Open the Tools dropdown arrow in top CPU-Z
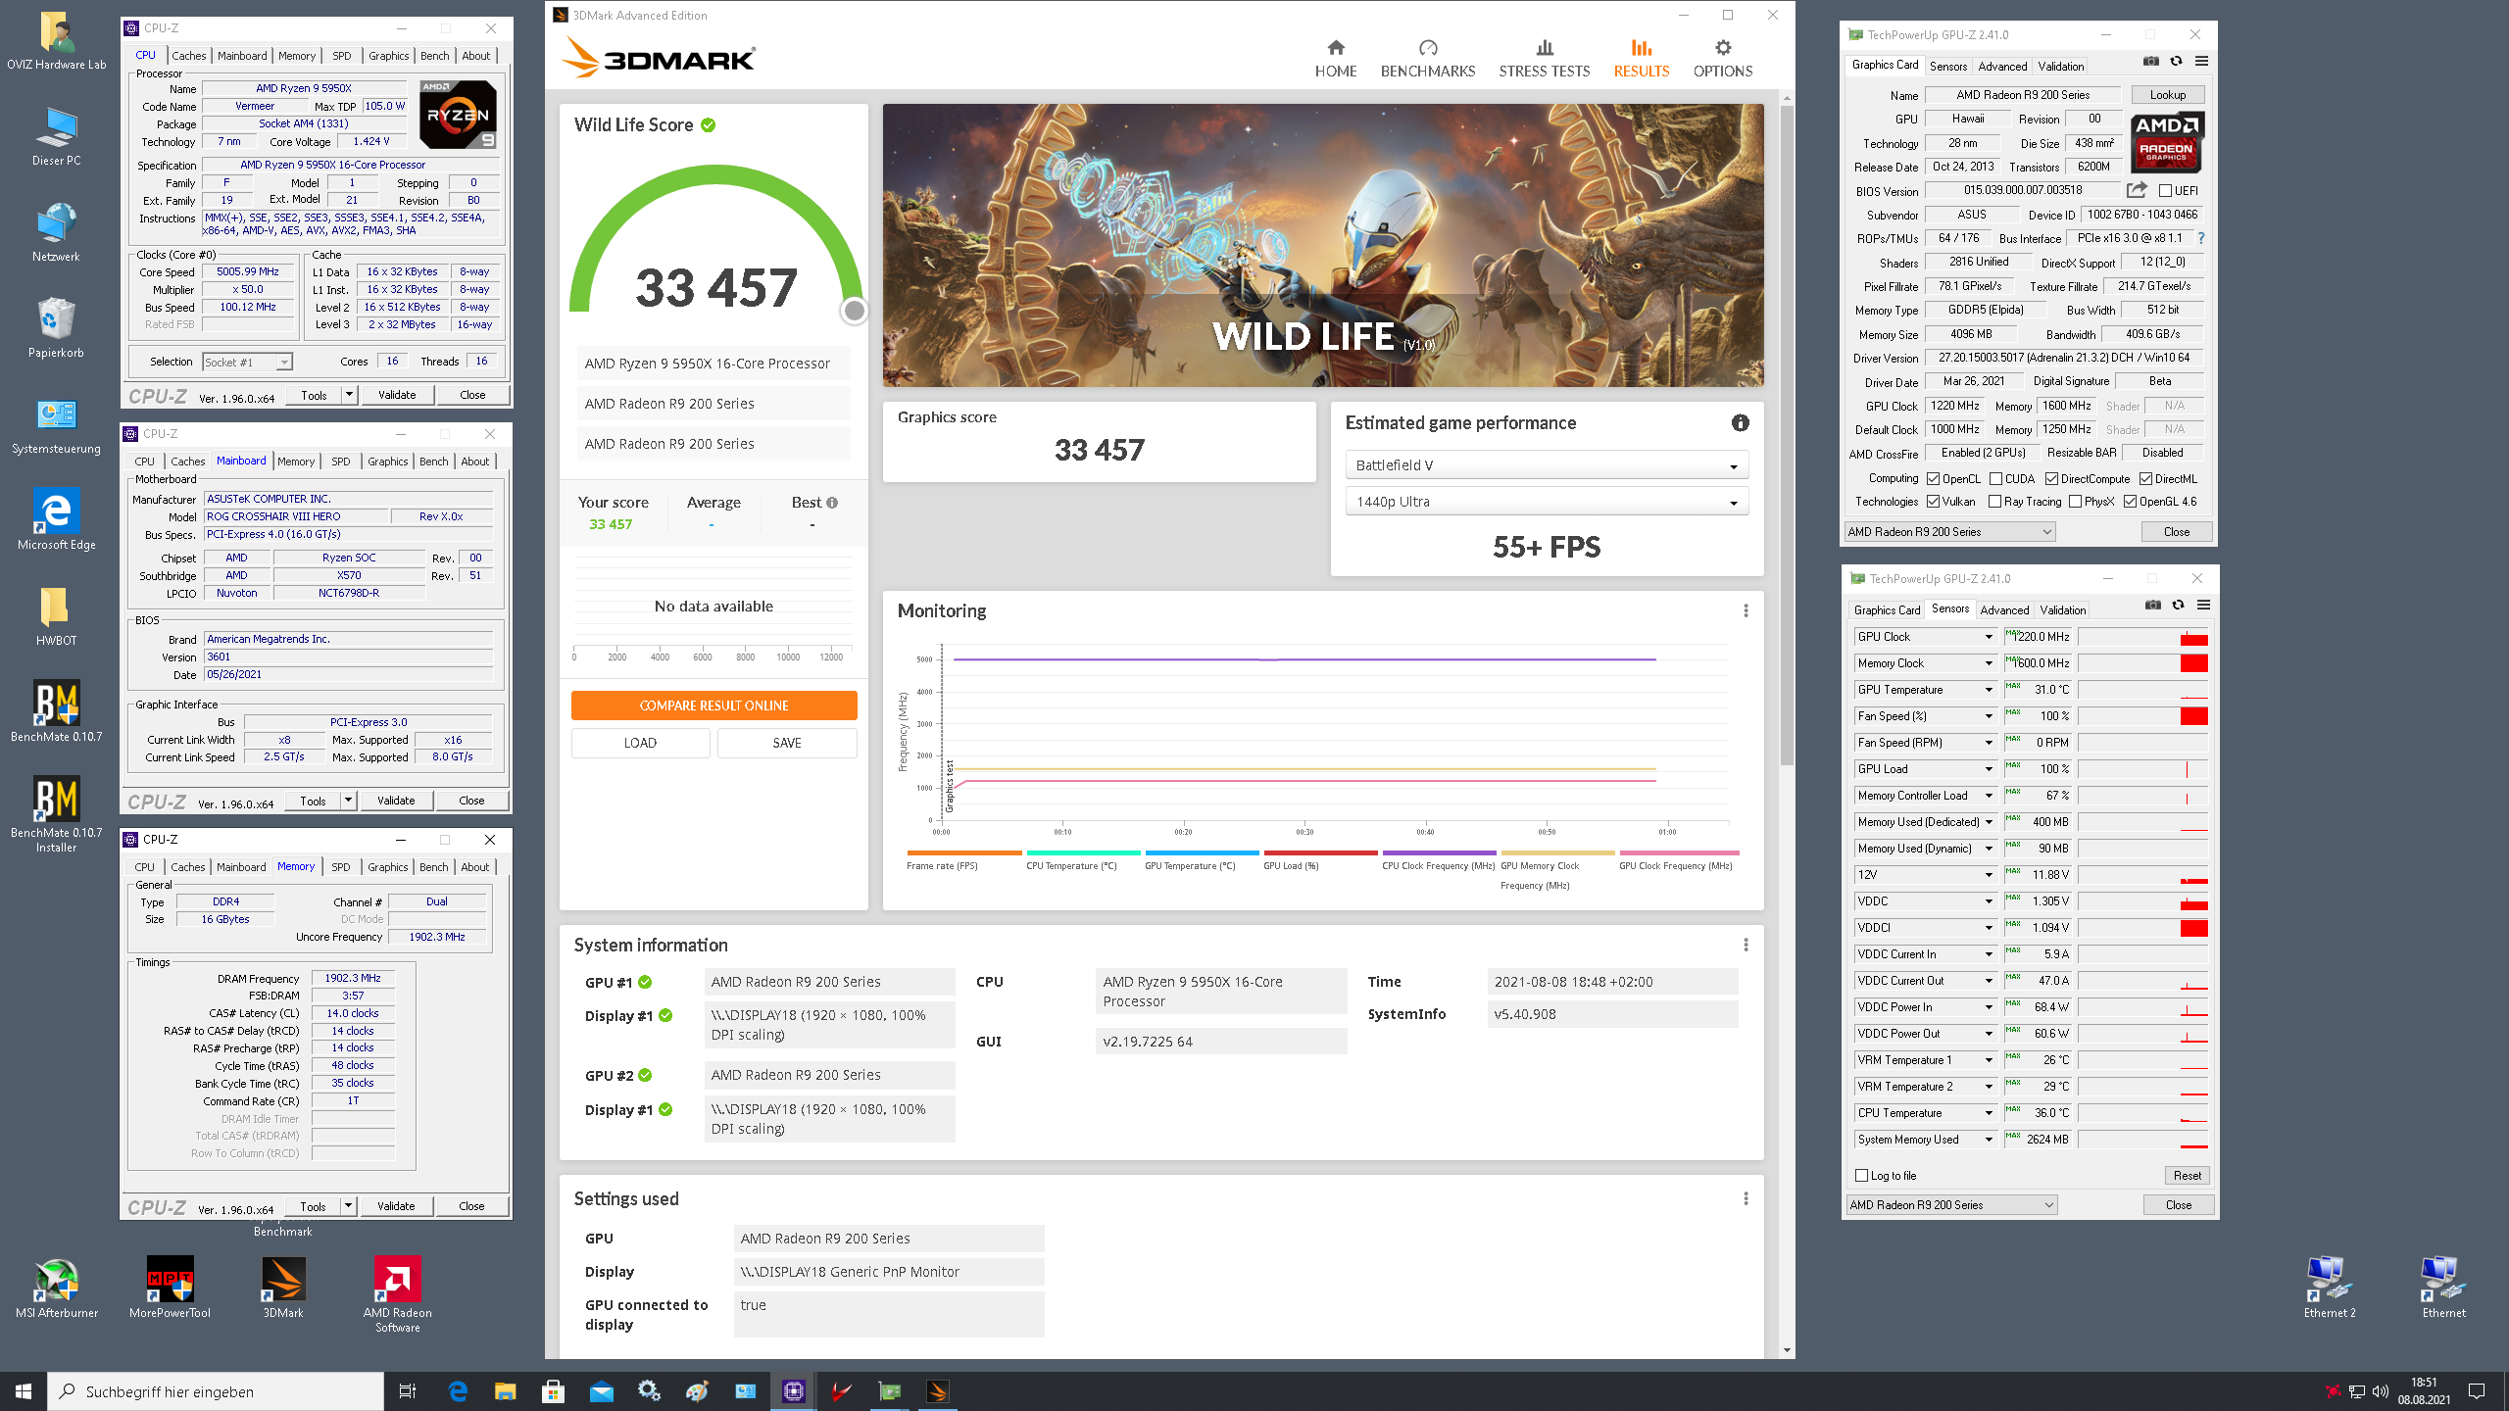The height and width of the screenshot is (1411, 2509). click(x=349, y=395)
